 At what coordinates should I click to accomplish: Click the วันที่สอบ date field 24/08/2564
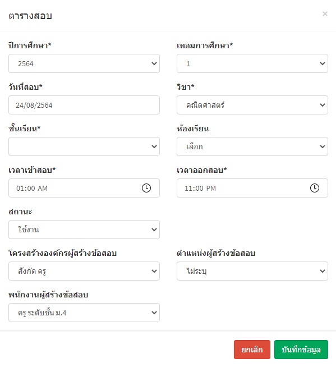84,105
